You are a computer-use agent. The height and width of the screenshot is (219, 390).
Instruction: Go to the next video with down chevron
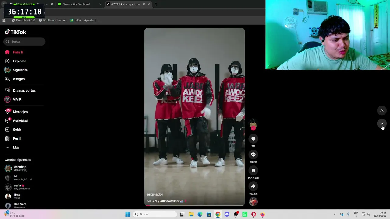point(382,123)
